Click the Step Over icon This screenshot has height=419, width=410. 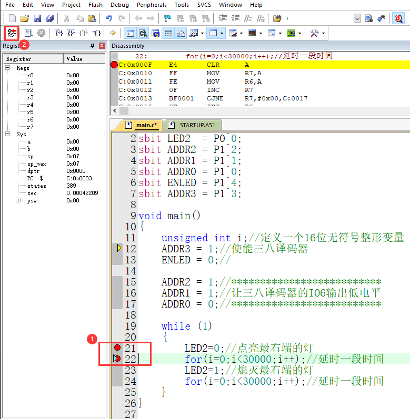tap(72, 33)
